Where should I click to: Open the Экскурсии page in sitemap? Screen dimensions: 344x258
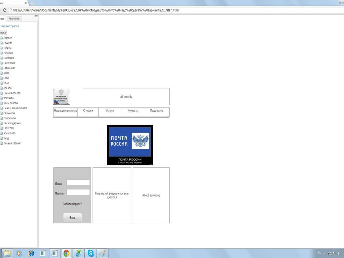tap(9, 63)
